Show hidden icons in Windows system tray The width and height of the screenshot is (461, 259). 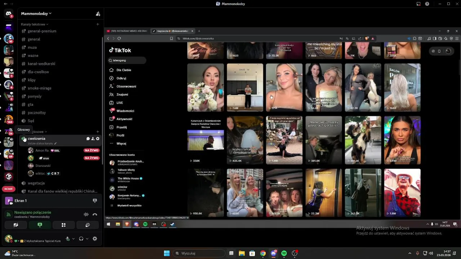[x=409, y=253]
